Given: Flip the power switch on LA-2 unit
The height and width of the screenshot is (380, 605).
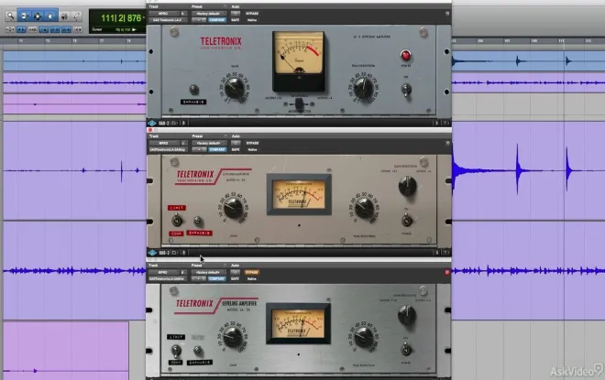Looking at the screenshot, I should tap(406, 90).
